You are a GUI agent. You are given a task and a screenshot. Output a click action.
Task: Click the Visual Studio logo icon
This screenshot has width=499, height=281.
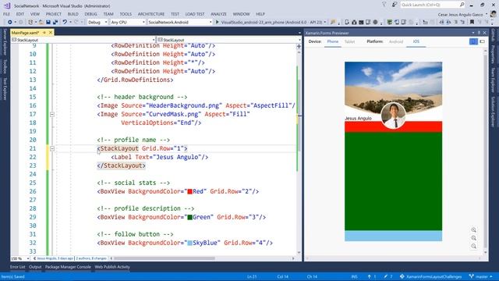(x=7, y=5)
